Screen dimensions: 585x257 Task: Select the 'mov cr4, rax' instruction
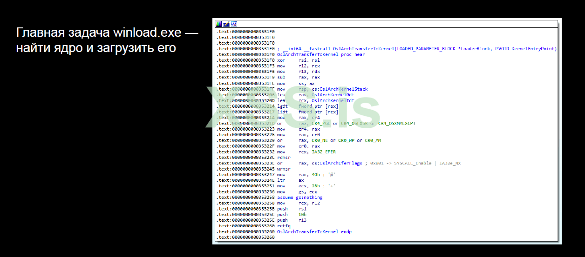point(299,129)
